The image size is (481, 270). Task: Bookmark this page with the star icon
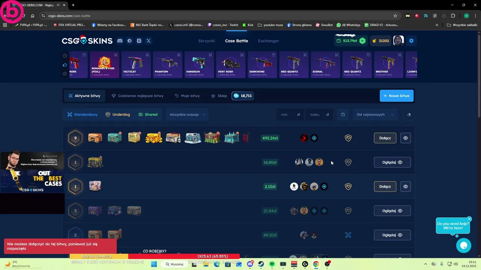[x=395, y=16]
